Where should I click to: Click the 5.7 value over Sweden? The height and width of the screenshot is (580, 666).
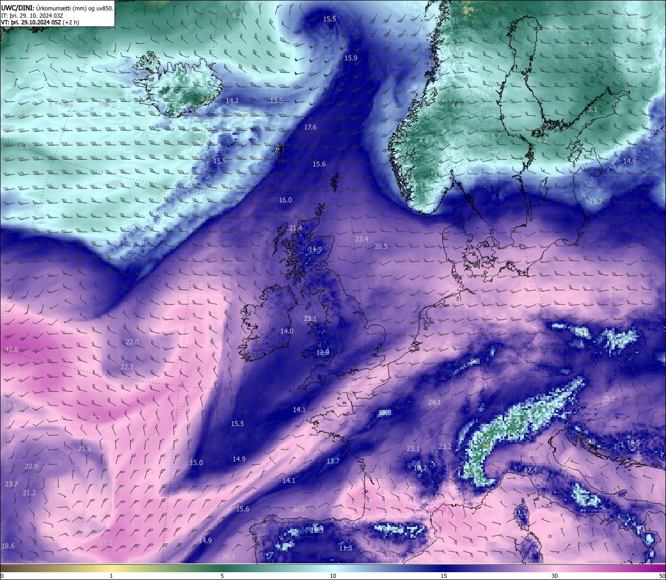(x=496, y=136)
